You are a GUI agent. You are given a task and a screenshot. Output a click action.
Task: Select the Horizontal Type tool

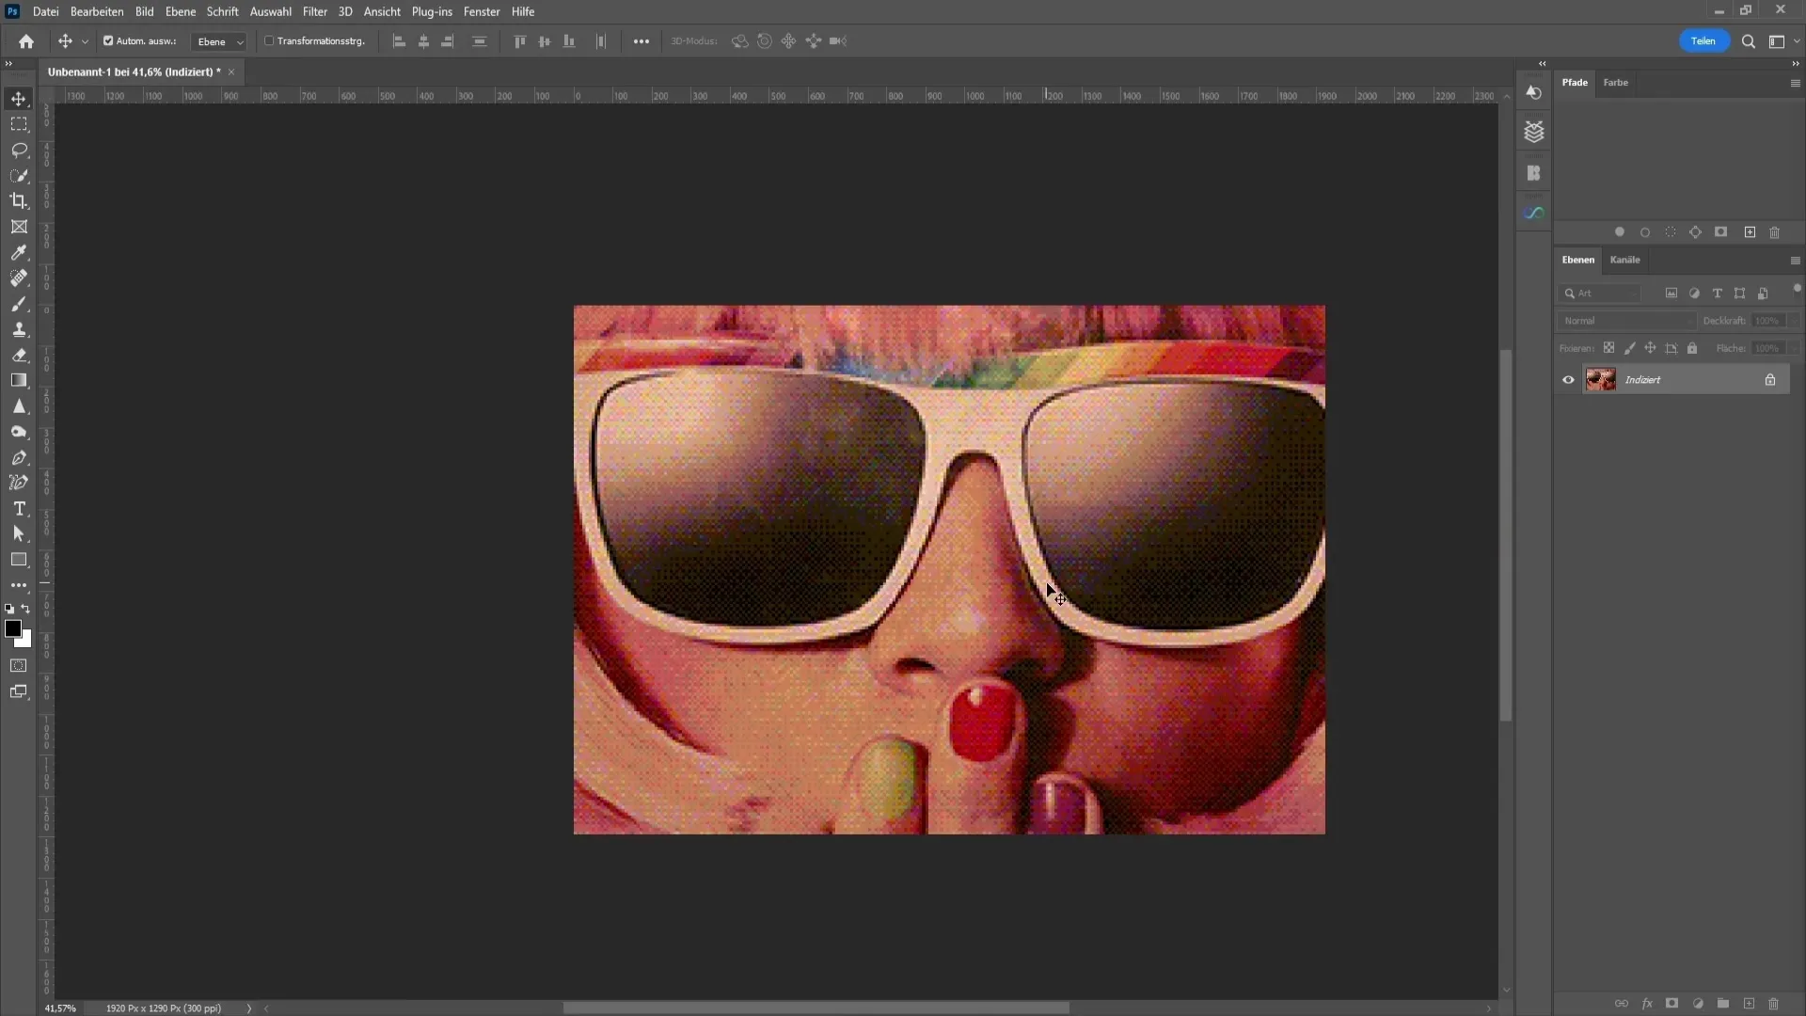click(19, 509)
